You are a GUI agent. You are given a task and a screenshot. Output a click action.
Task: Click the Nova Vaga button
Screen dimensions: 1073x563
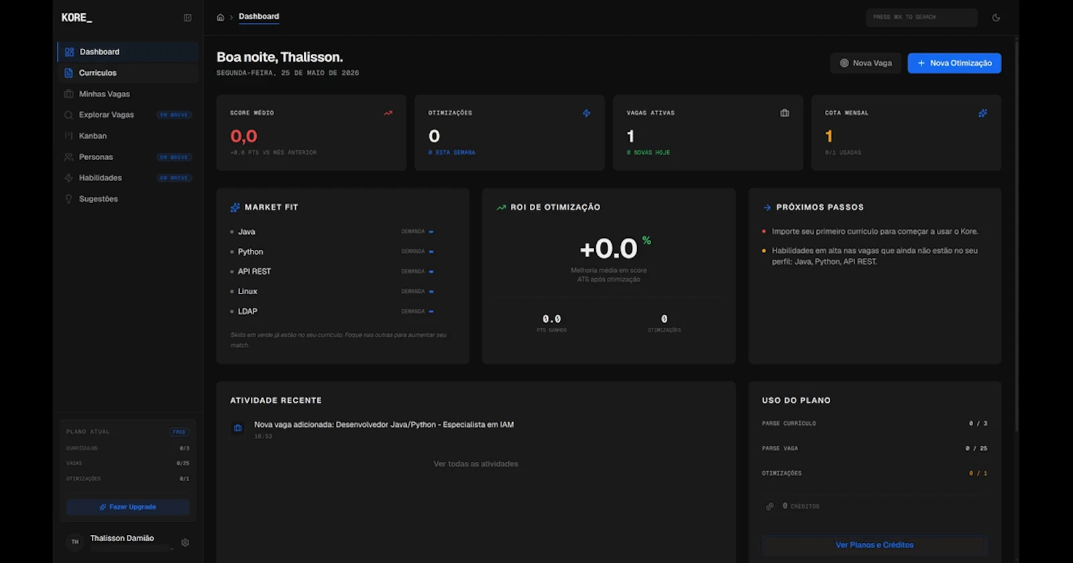[866, 63]
